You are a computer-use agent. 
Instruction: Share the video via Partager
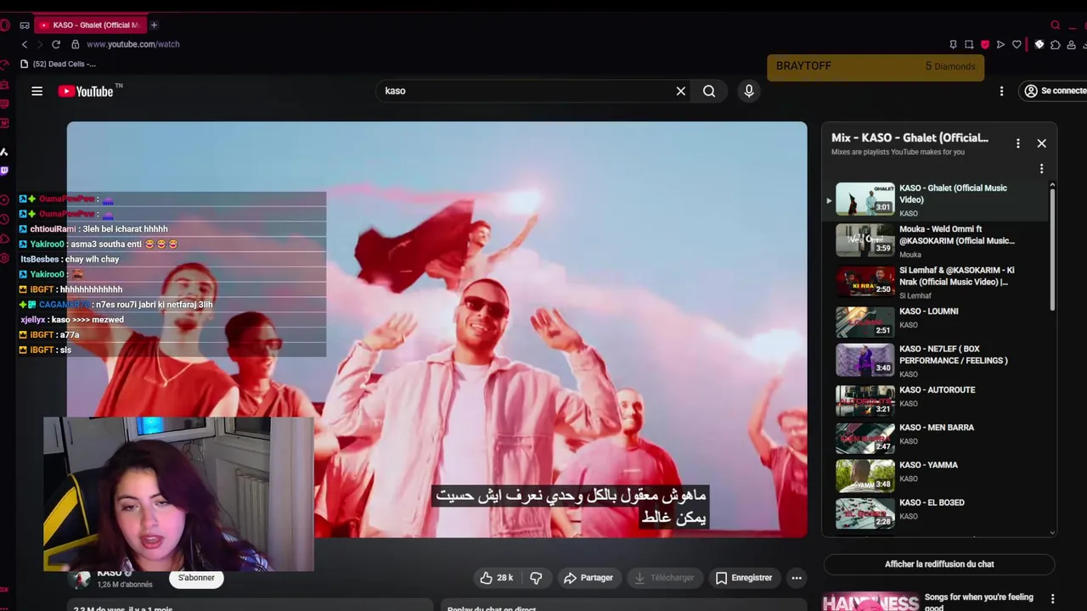(x=588, y=578)
